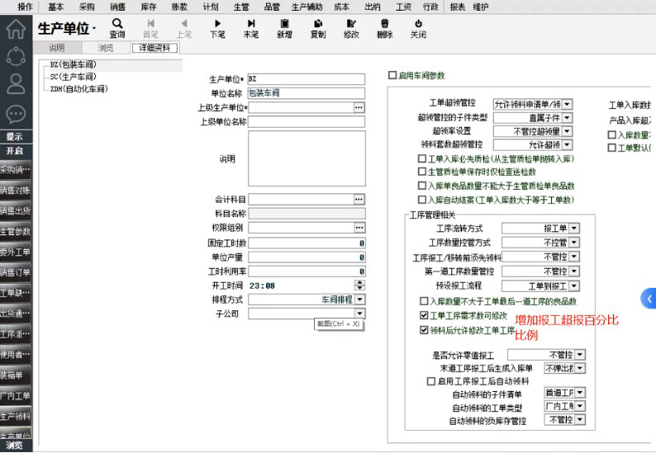The image size is (656, 453).
Task: Check 启用工序报工后自动领料
Action: click(x=431, y=381)
